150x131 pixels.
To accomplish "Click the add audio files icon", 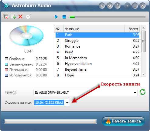I will (x=13, y=16).
